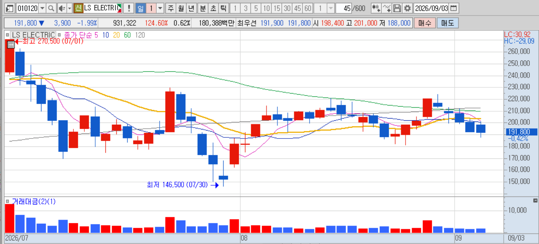Screen dimensions: 539x244
Task: Click the 09/03 date label on axis
Action: click(x=516, y=238)
